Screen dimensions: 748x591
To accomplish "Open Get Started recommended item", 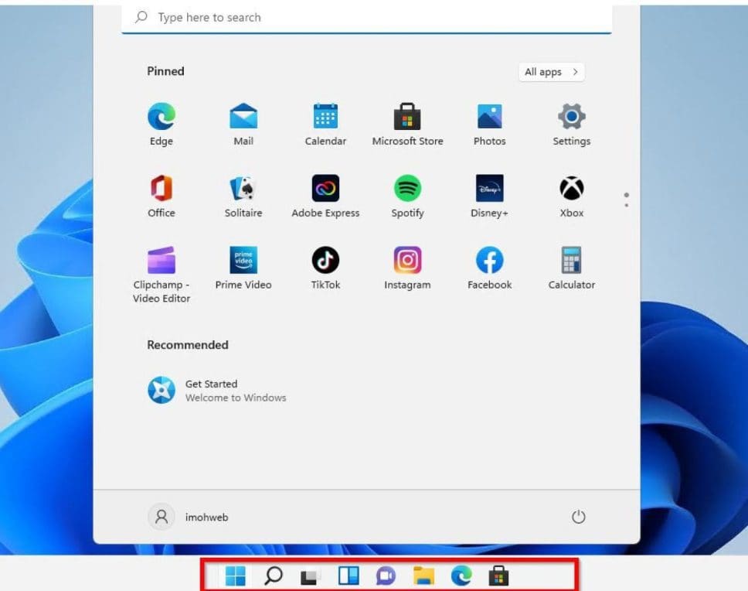I will [216, 391].
